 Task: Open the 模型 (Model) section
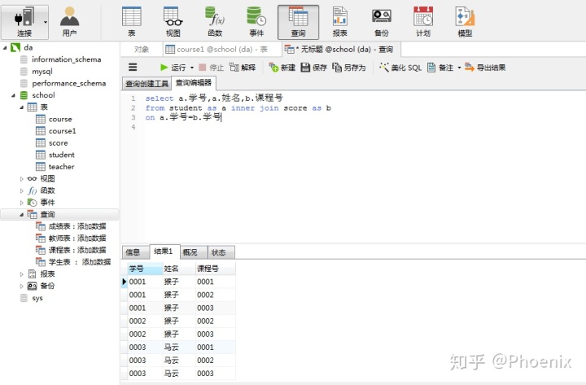pos(465,22)
